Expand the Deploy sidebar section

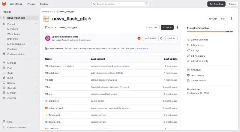click(x=20, y=83)
